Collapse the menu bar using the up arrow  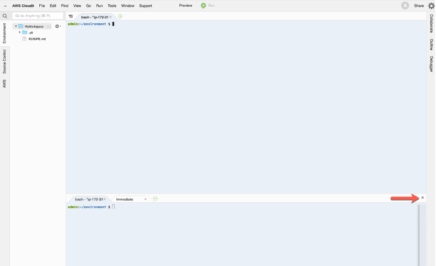point(5,6)
